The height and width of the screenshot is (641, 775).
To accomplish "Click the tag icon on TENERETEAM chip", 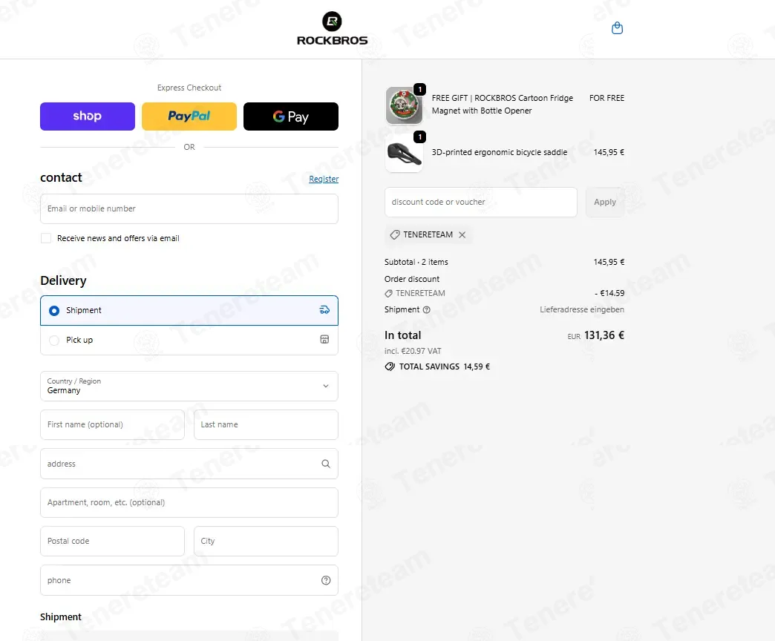I will [x=394, y=234].
